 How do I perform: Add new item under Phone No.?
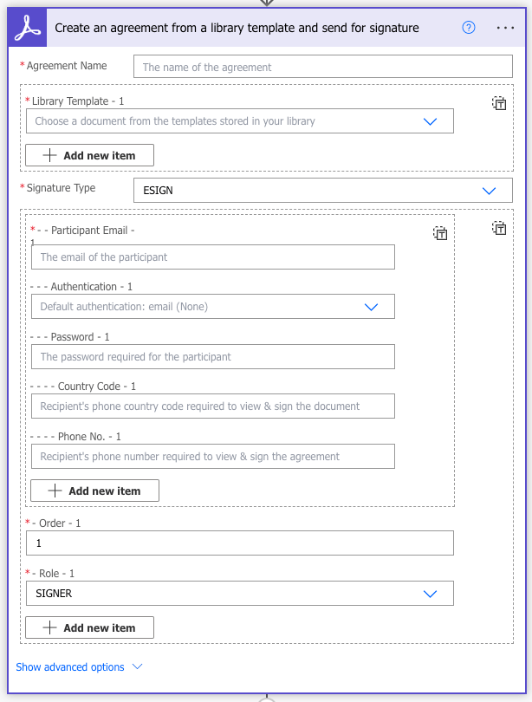pyautogui.click(x=94, y=491)
